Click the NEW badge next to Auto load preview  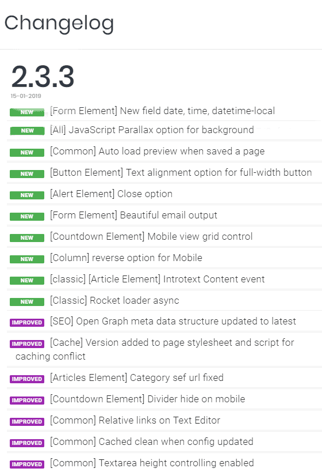(27, 152)
